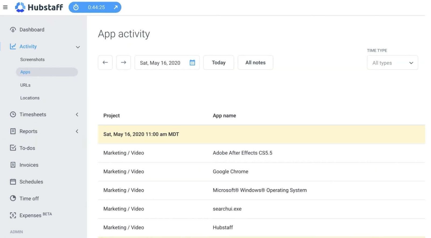Open Invoices in the sidebar

click(x=29, y=165)
